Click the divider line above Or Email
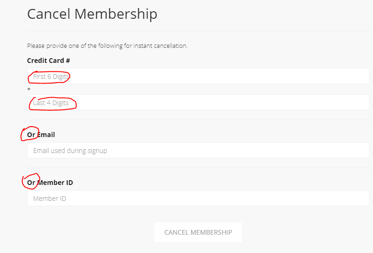 point(198,120)
